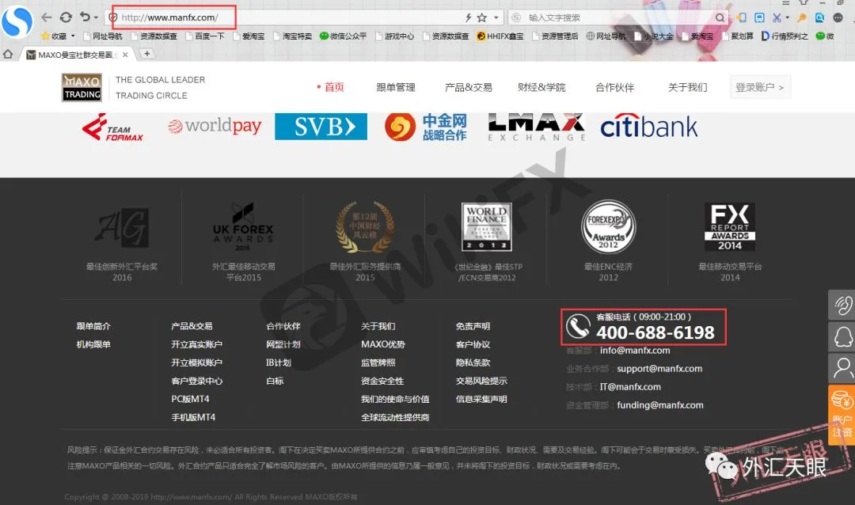The width and height of the screenshot is (855, 505).
Task: Click the worldpay partner logo
Action: pos(215,127)
